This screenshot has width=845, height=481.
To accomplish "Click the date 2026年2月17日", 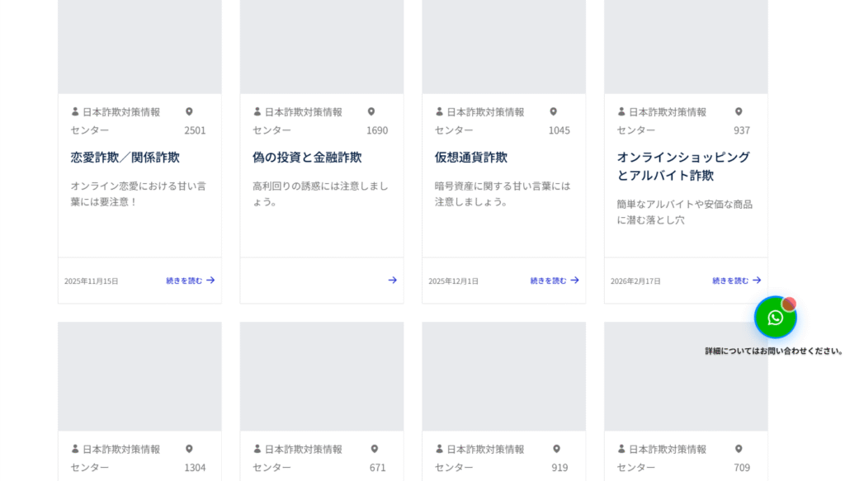I will (x=635, y=281).
